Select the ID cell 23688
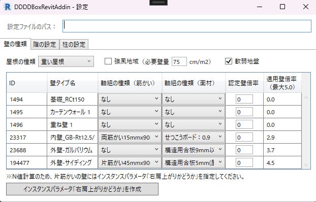The image size is (316, 202). tap(26, 150)
